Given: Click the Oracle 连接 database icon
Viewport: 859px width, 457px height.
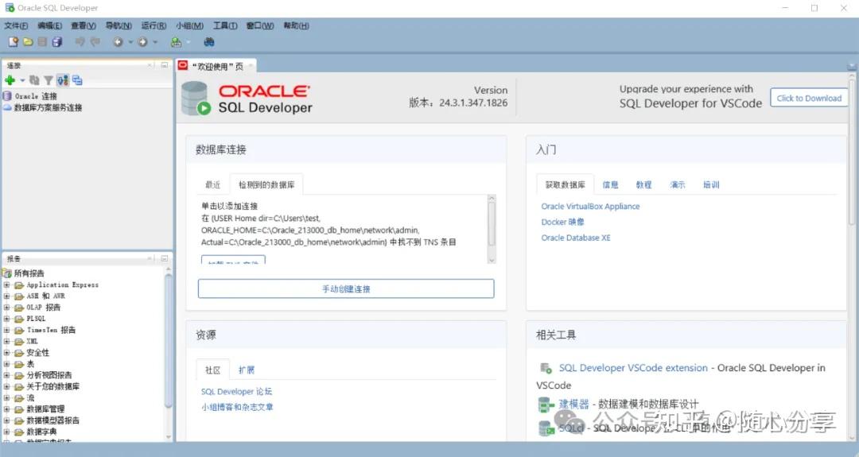Looking at the screenshot, I should point(7,96).
